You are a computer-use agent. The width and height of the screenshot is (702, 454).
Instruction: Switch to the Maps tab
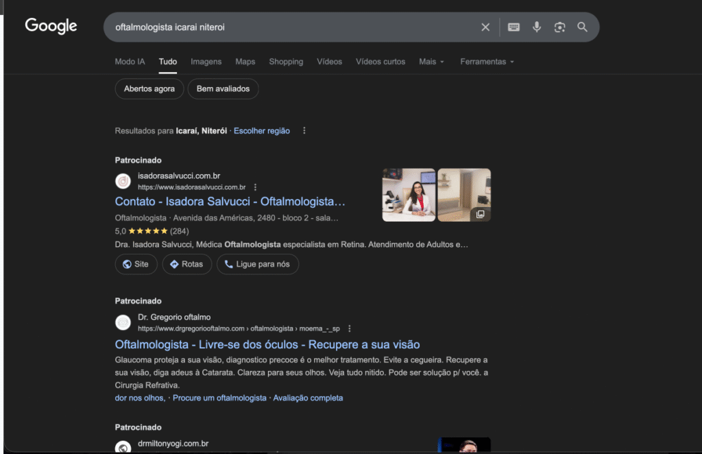tap(245, 62)
